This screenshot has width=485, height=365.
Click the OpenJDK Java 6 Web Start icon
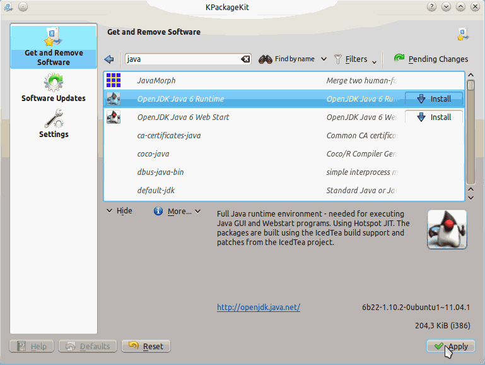point(114,117)
